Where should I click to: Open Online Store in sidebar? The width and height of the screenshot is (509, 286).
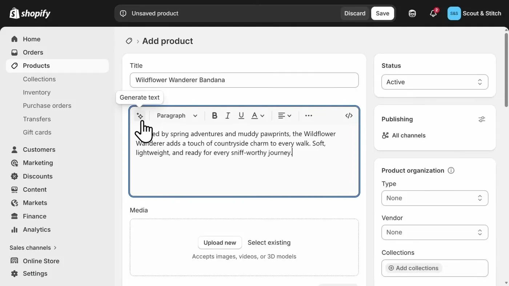click(57, 261)
